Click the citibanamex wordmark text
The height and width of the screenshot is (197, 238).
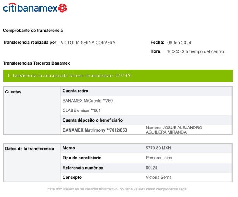coord(30,8)
